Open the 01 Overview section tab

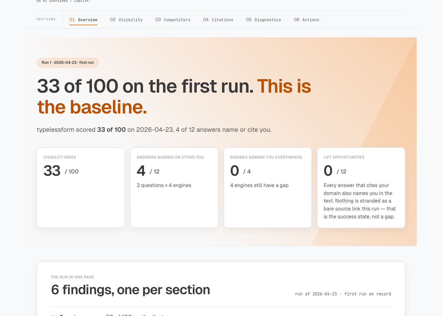pos(83,20)
